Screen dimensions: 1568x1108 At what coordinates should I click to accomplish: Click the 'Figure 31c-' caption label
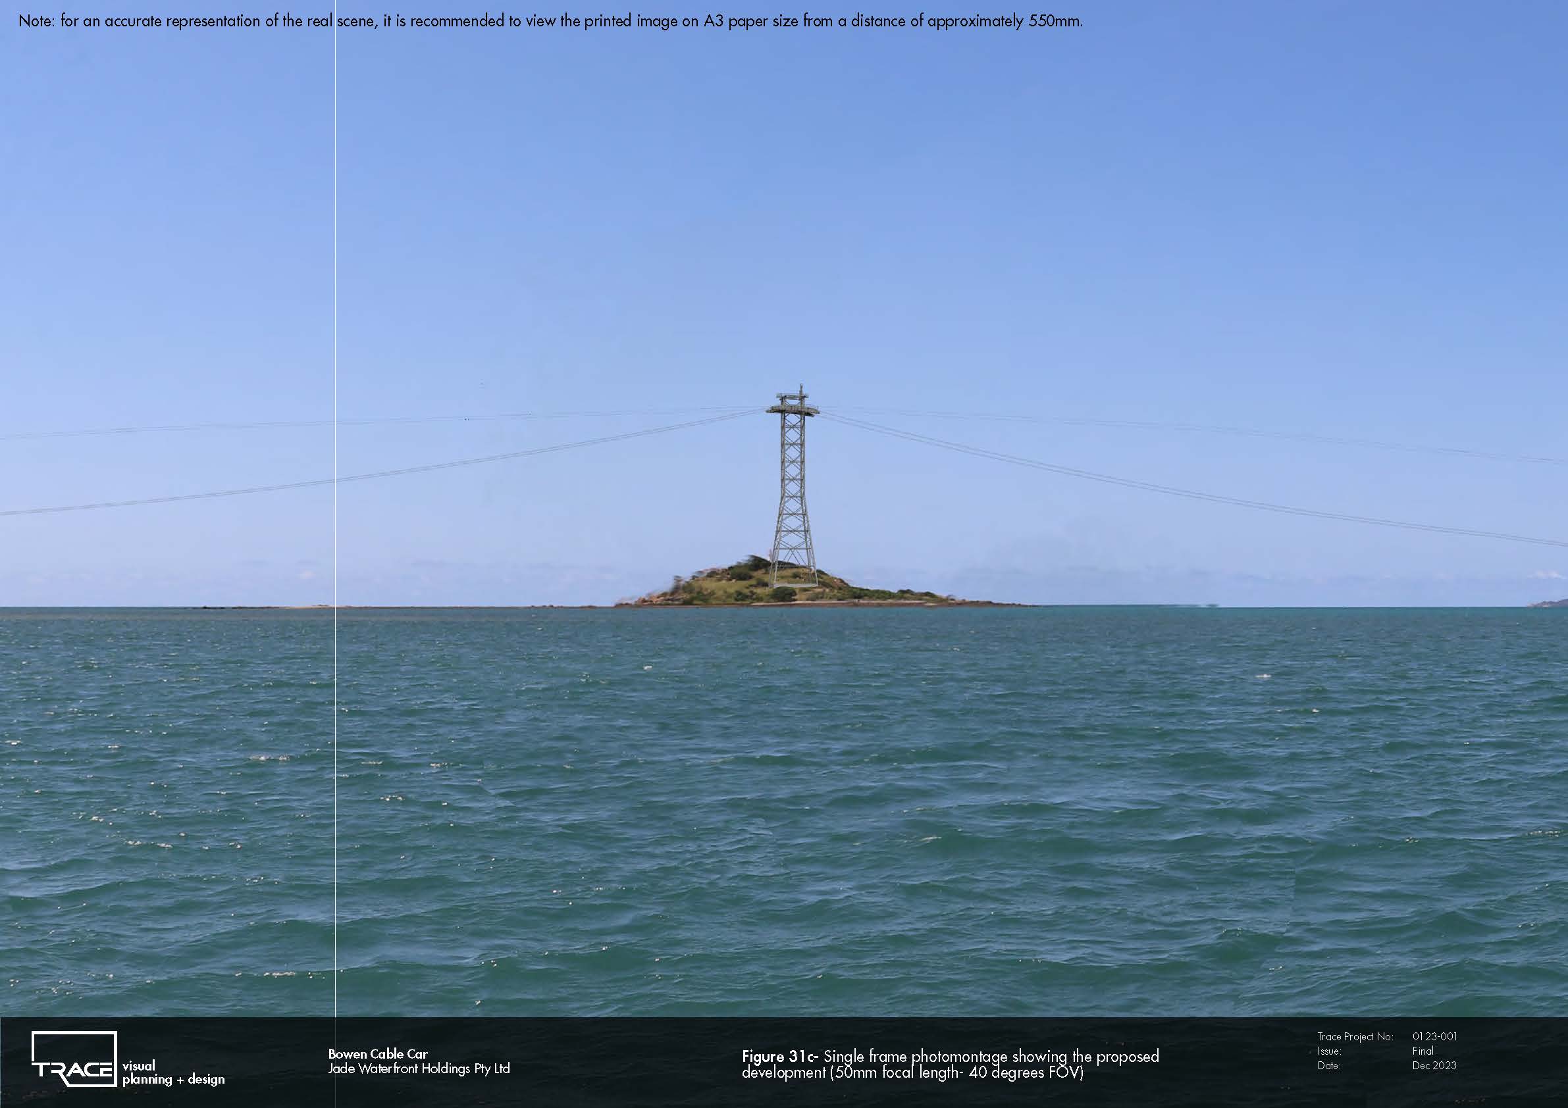coord(781,1057)
